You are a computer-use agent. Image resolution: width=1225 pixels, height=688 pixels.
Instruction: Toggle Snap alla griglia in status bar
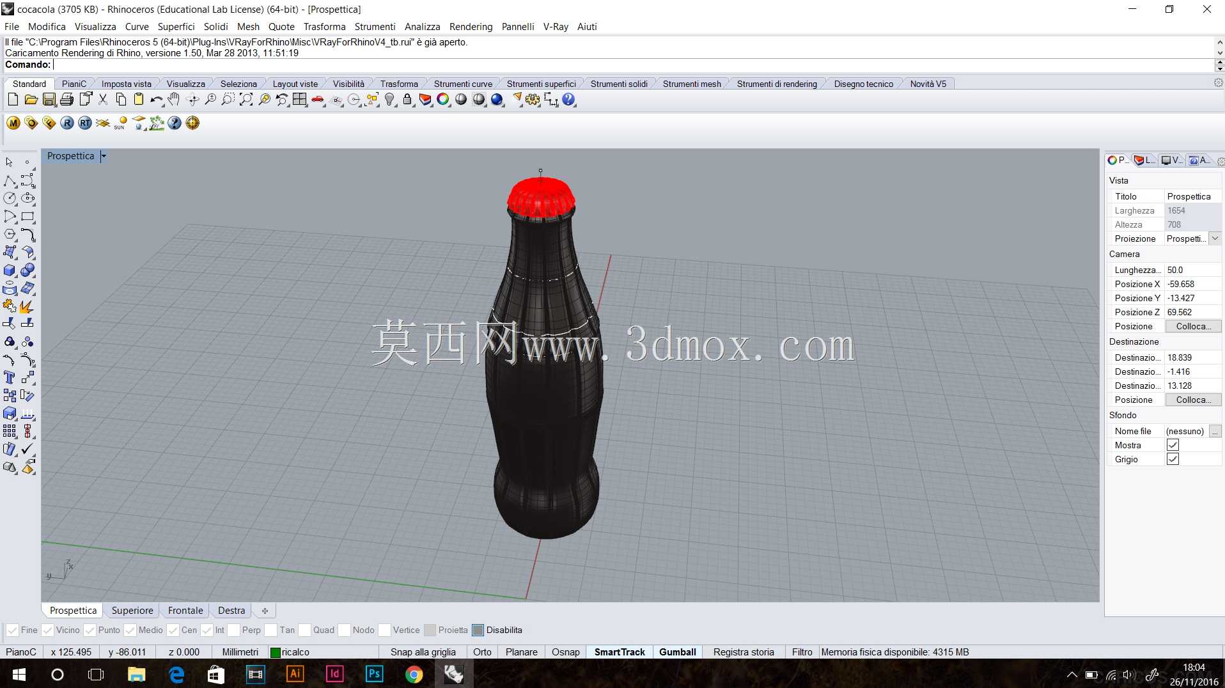coord(423,652)
